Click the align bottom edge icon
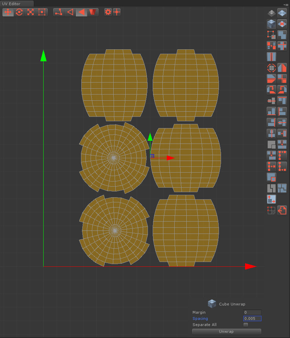The image size is (290, 338). [x=271, y=112]
